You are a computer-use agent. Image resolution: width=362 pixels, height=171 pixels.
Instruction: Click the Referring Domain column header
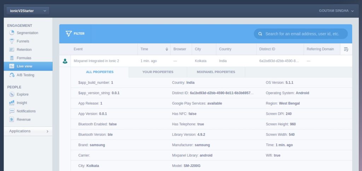[320, 49]
